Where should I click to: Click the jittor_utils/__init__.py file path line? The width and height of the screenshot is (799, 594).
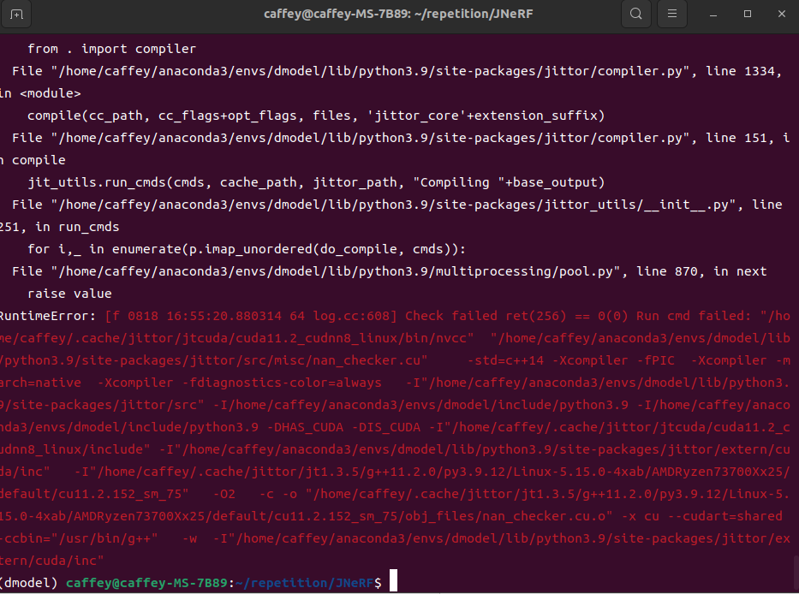click(x=397, y=205)
